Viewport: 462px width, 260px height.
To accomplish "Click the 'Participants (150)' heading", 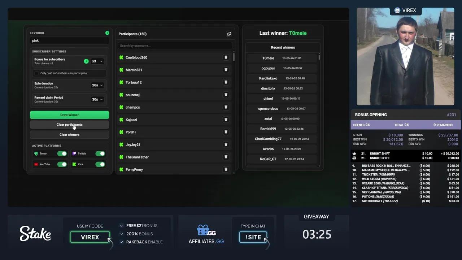I will click(x=132, y=34).
